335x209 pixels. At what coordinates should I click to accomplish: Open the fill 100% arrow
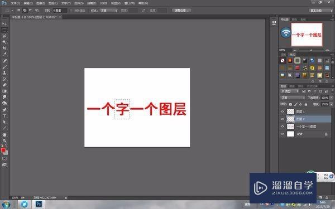(x=331, y=104)
